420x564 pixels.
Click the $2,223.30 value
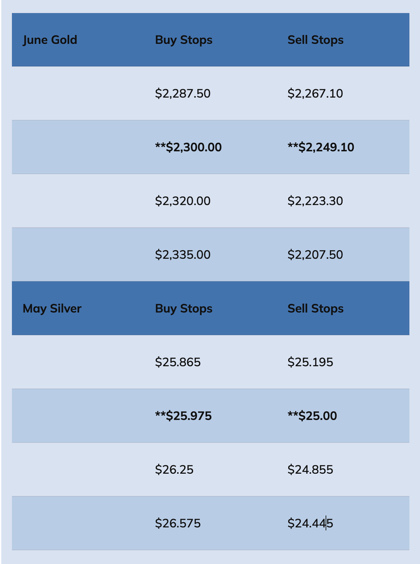(315, 201)
